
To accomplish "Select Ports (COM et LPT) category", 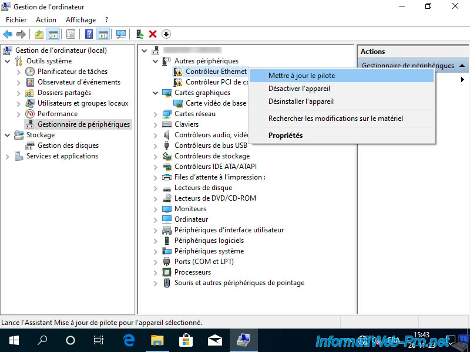I will pyautogui.click(x=204, y=262).
